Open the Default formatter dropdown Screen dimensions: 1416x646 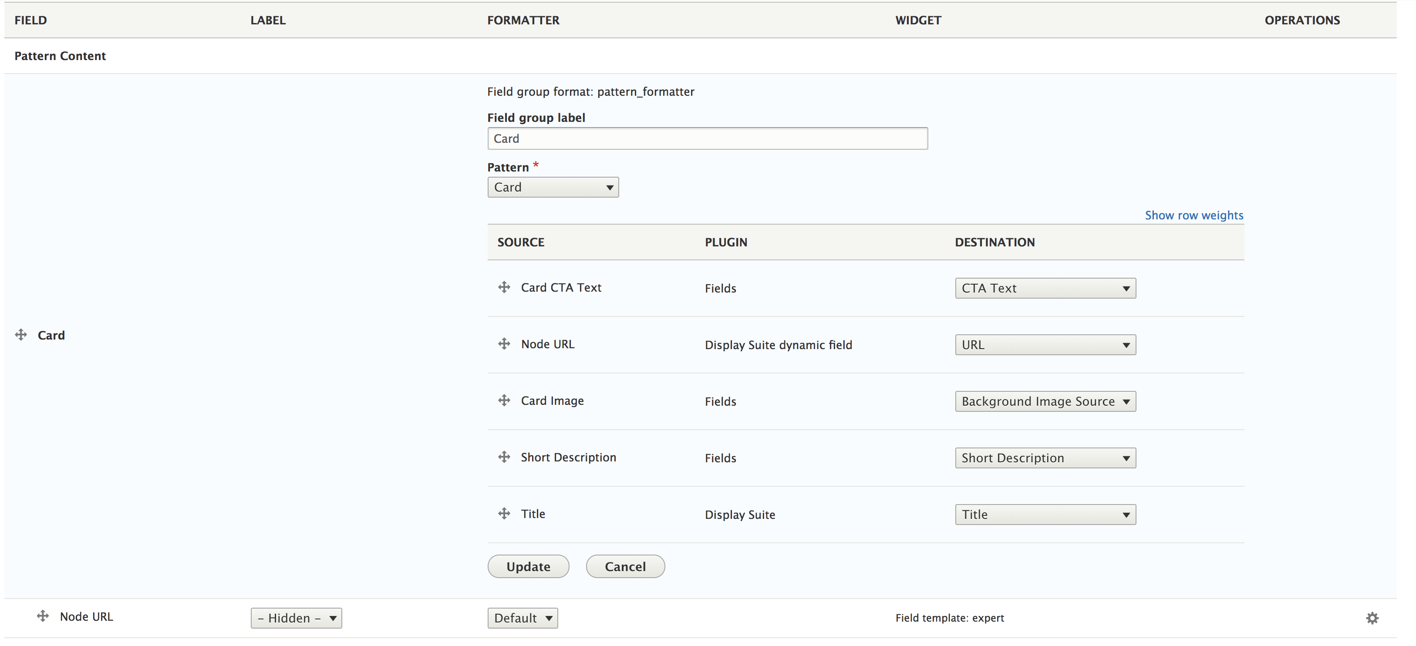[x=522, y=618]
